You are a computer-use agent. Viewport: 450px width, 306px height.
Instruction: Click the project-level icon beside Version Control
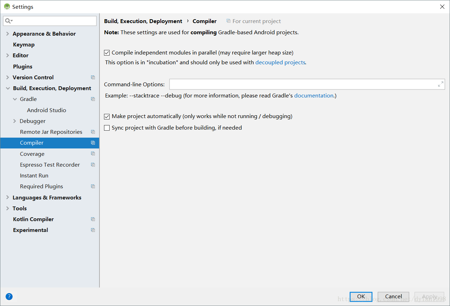pyautogui.click(x=93, y=77)
